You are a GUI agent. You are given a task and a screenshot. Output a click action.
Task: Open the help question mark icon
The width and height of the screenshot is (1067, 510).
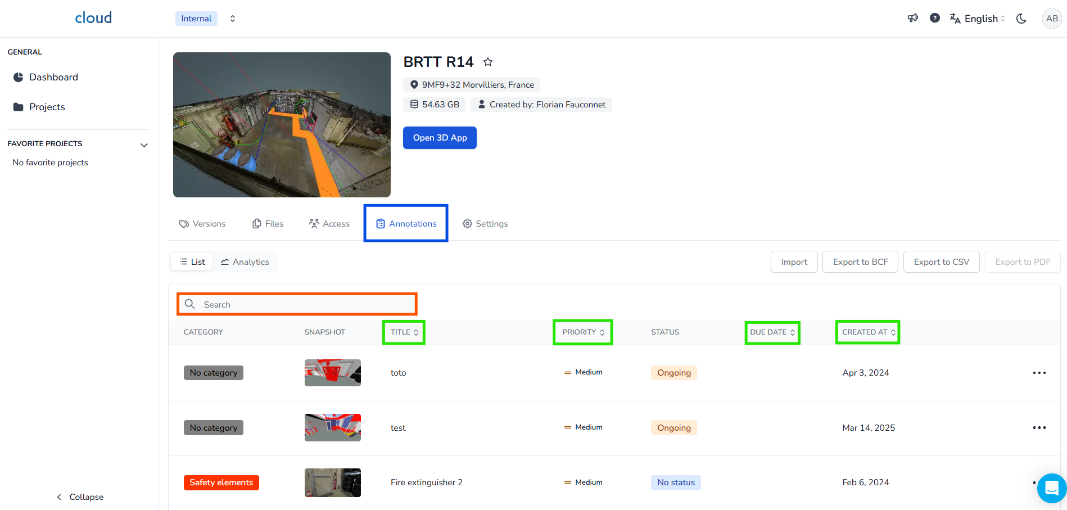tap(934, 18)
